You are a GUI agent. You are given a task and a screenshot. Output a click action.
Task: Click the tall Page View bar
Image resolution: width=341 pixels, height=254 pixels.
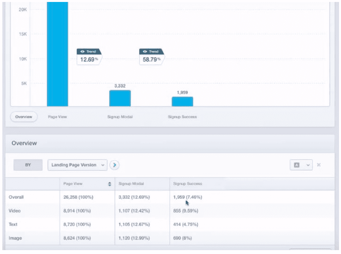coord(57,55)
